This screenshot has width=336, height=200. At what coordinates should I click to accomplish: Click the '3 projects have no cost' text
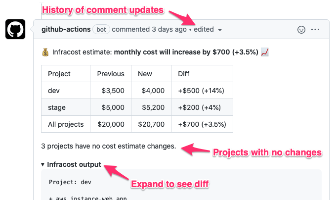(109, 147)
